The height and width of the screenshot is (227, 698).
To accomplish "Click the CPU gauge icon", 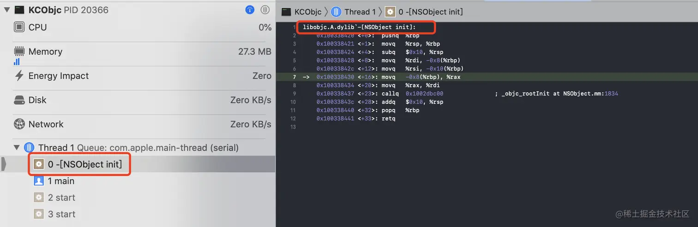I will (19, 27).
